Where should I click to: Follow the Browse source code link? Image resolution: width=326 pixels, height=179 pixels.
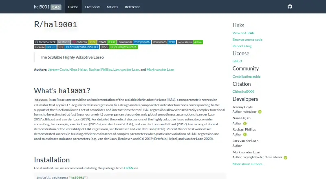coord(247,39)
